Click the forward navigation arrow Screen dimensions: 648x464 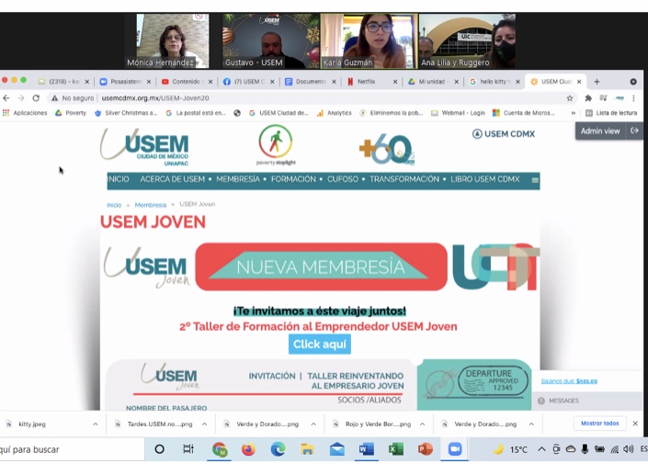click(21, 98)
